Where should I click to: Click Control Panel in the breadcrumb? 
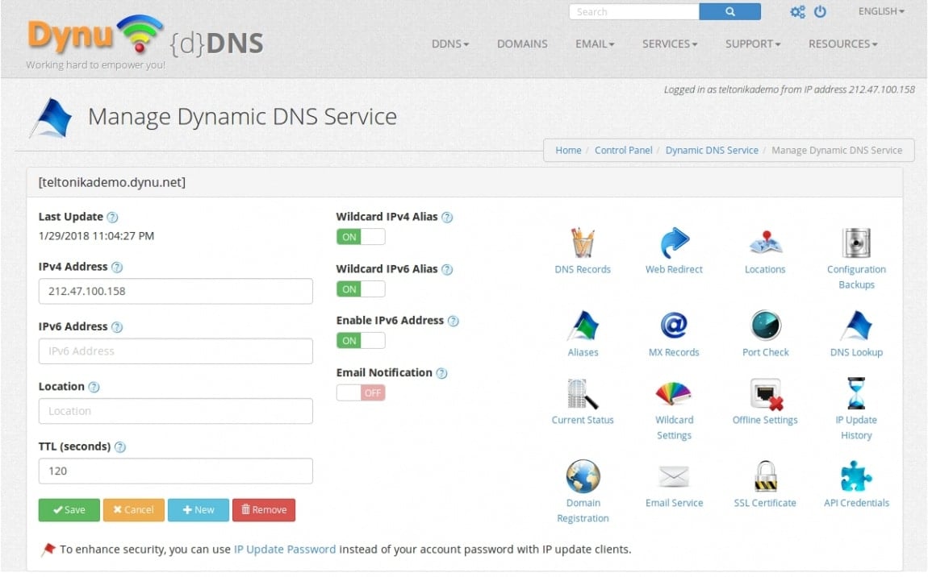click(x=623, y=150)
